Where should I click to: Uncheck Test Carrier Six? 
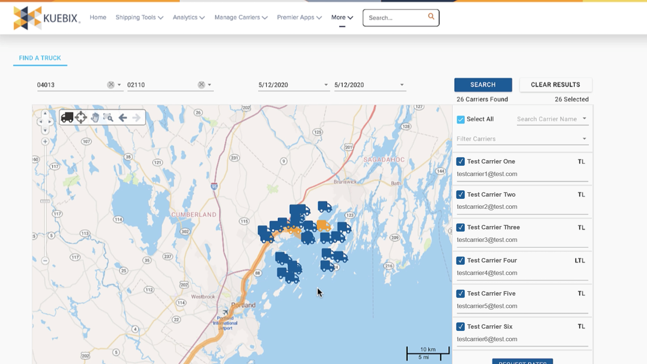pos(460,326)
